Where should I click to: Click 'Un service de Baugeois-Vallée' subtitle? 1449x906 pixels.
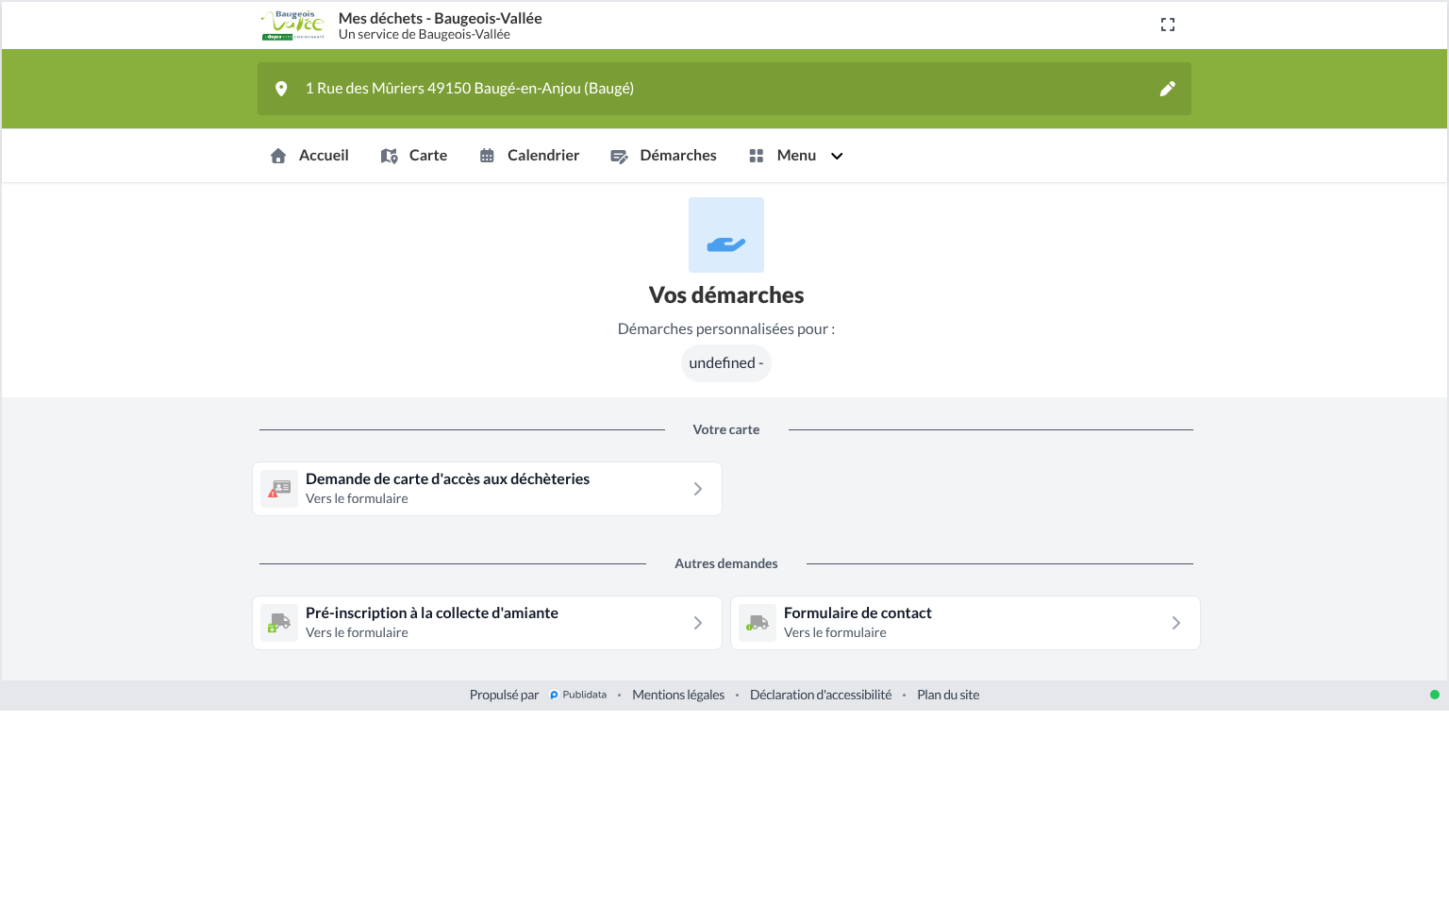425,35
